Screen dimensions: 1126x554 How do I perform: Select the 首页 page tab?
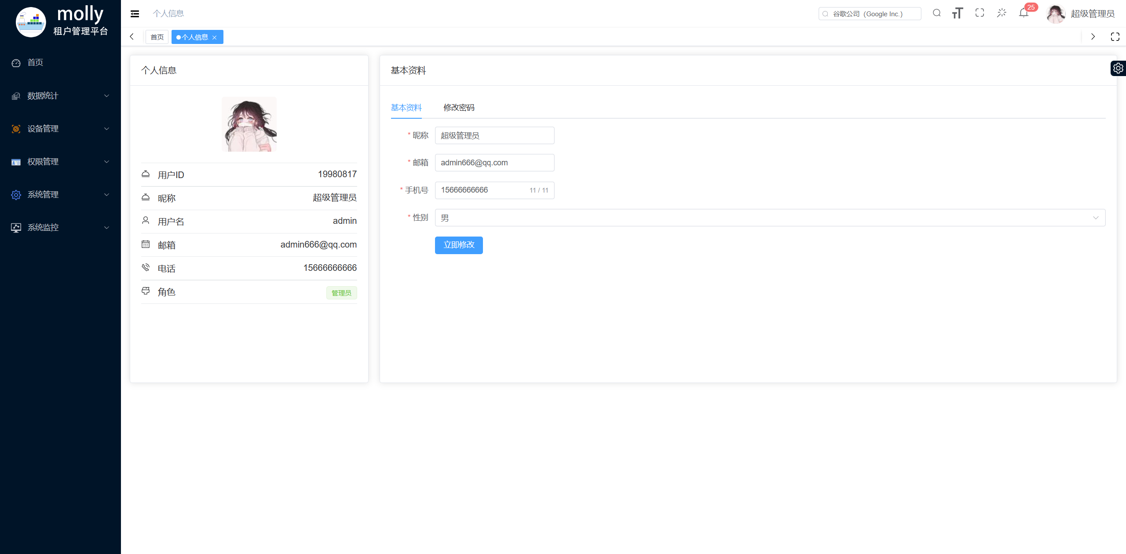click(157, 37)
